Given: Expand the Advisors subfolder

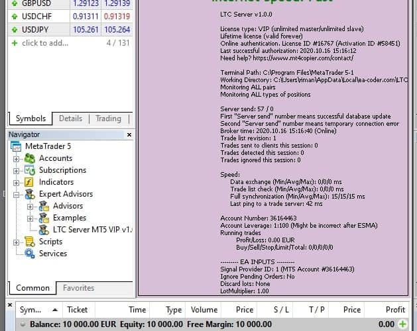Looking at the screenshot, I should point(30,207).
